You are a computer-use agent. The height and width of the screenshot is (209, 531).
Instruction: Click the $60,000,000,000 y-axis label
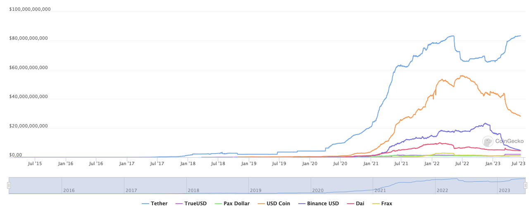tap(29, 67)
